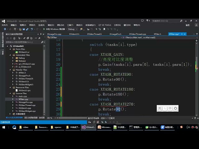Open the QT VS TOOLS menu
199x149 pixels.
click(x=104, y=25)
